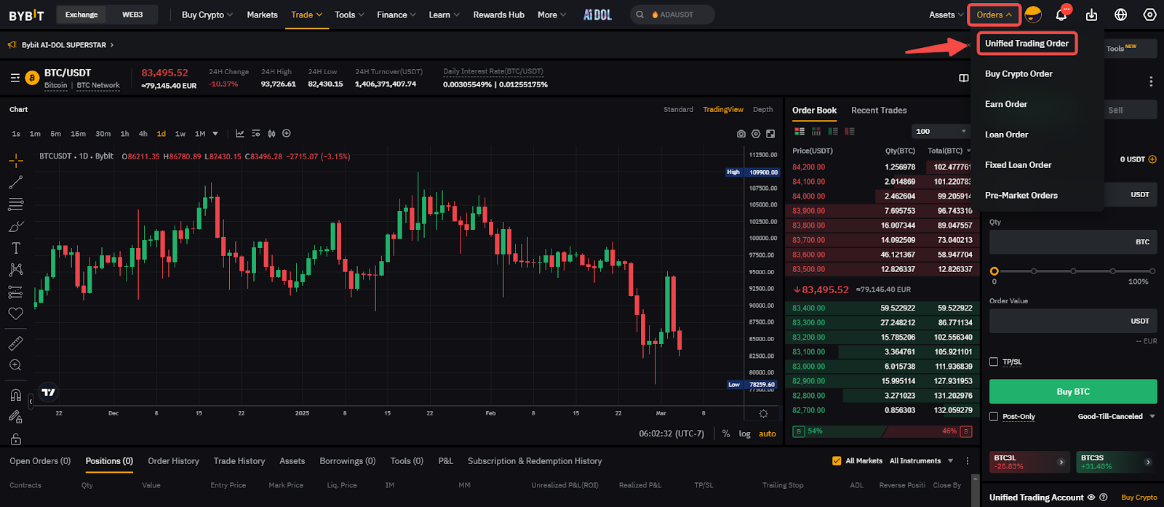This screenshot has width=1164, height=507.
Task: Open the language globe icon
Action: click(1120, 15)
